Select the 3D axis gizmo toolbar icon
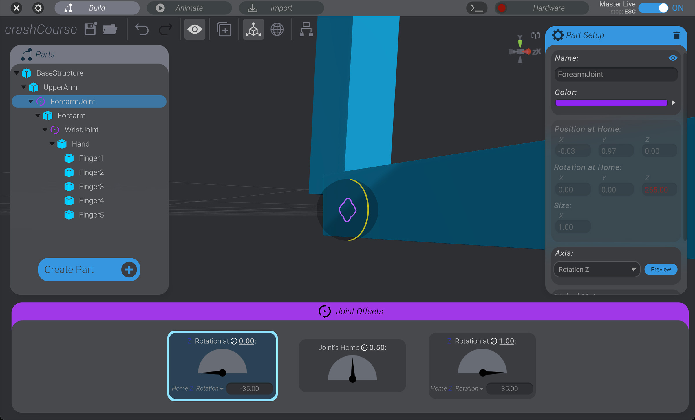The image size is (695, 420). (253, 29)
